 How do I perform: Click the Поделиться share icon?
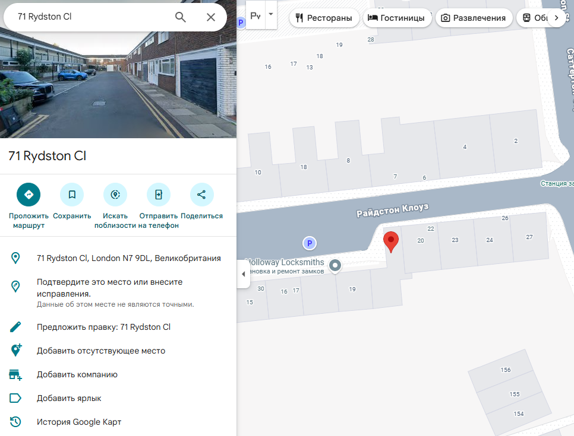tap(201, 194)
